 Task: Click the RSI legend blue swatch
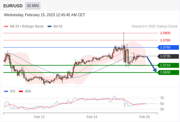pos(6,91)
